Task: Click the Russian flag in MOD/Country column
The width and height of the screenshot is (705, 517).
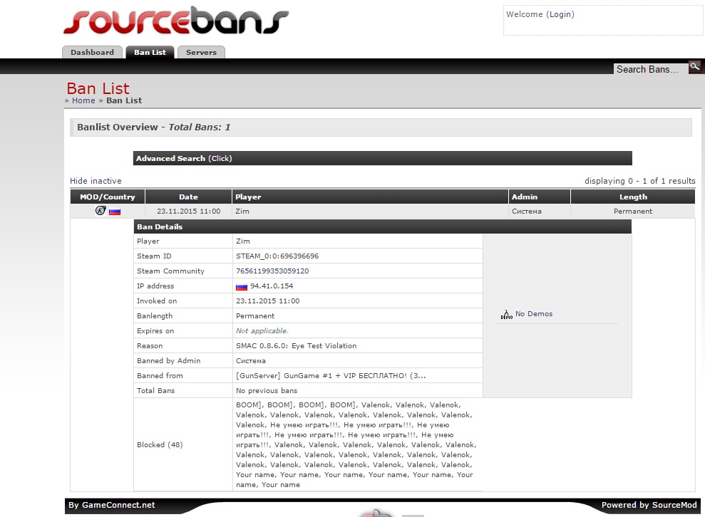Action: (x=115, y=211)
